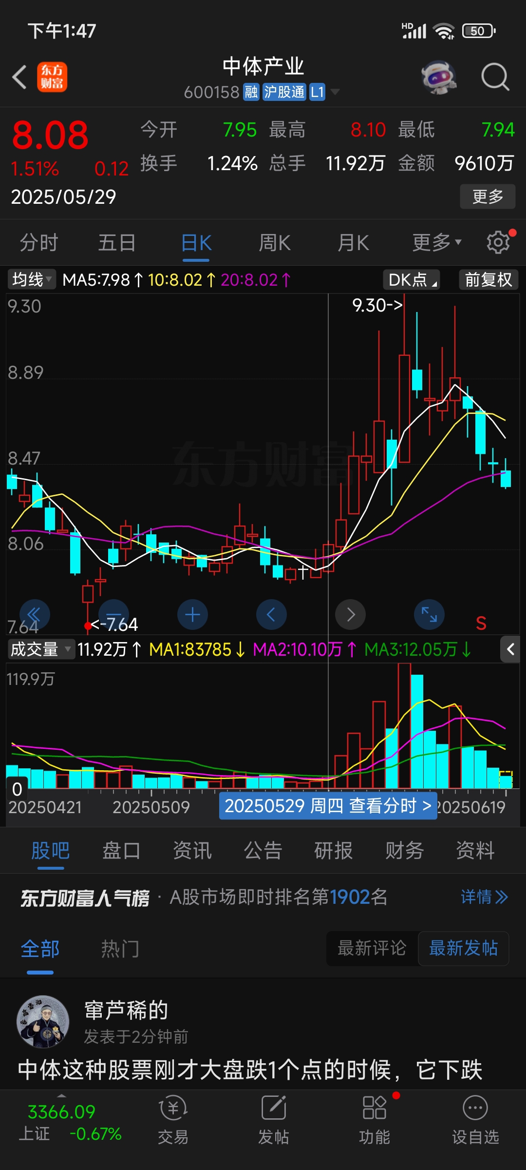This screenshot has width=526, height=1170.
Task: Expand the index ticker arrow above 3366.09
Action: tap(62, 1095)
